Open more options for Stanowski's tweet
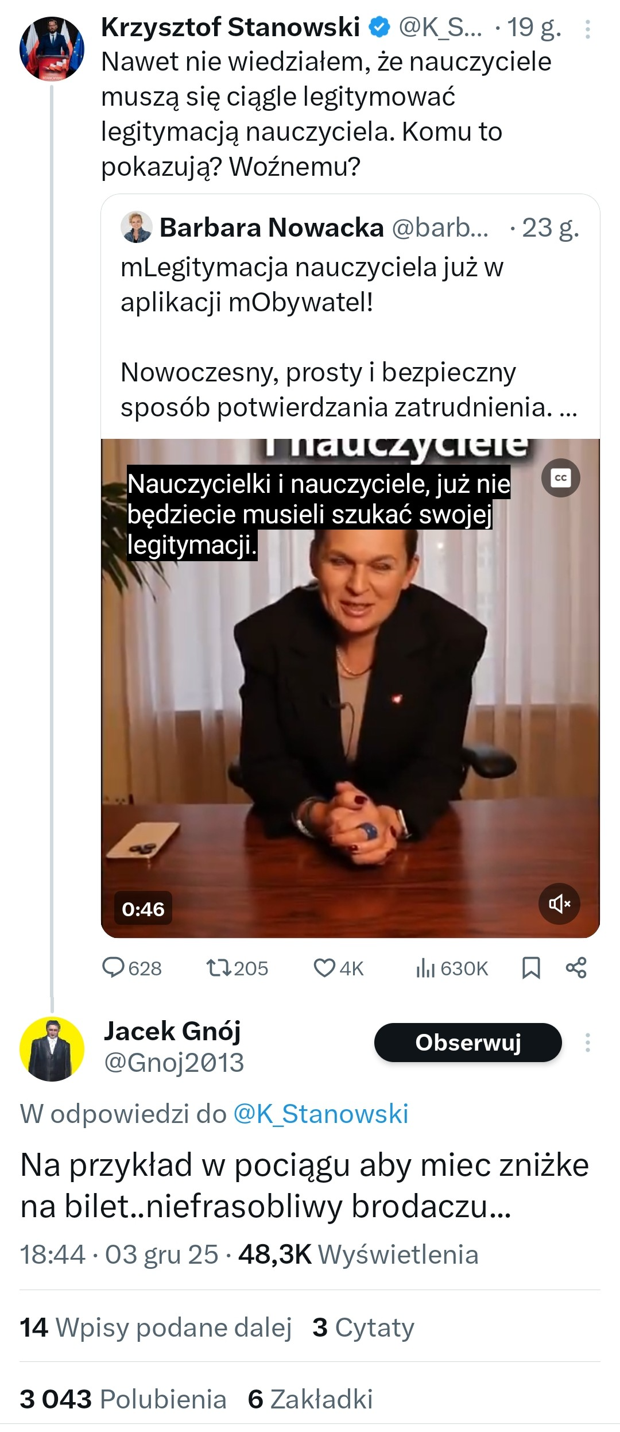Viewport: 620px width, 1432px height. (587, 29)
